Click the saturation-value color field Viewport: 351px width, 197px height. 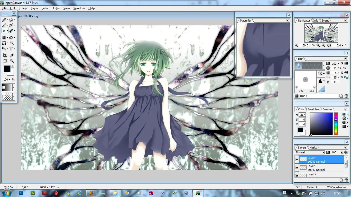pos(321,124)
